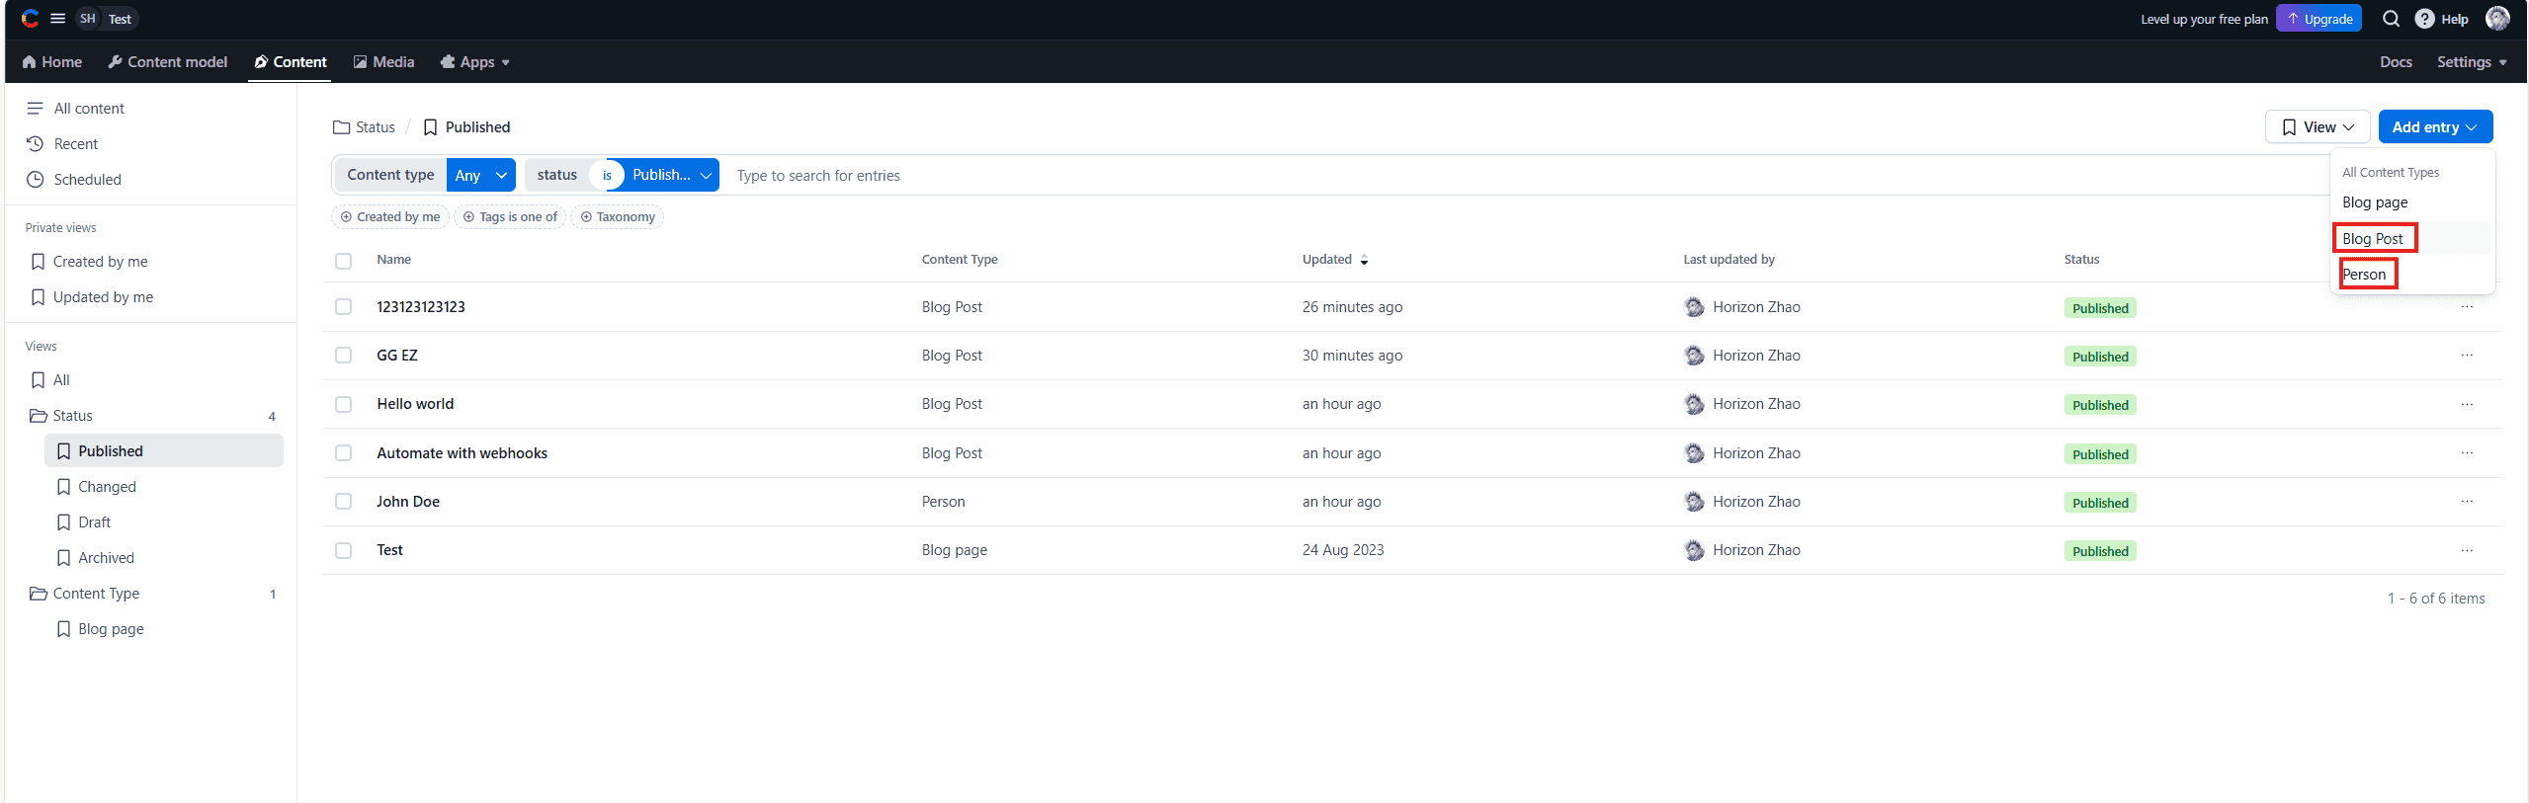Click bookmark icon next to Archived view
Image resolution: width=2529 pixels, height=803 pixels.
coord(63,558)
